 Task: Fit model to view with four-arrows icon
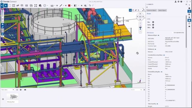pyautogui.click(x=36, y=5)
